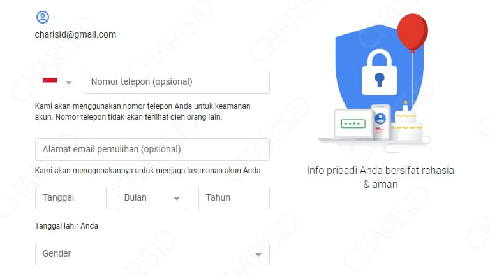Screen dimensions: 490x275
Task: Click the Tahun input field
Action: pos(234,198)
